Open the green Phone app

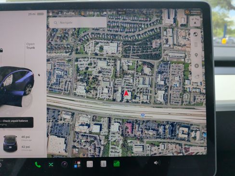point(38,164)
